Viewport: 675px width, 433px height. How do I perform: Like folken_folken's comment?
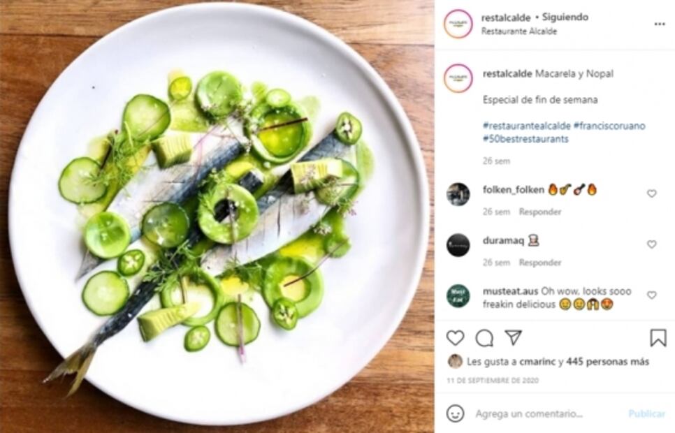click(651, 193)
